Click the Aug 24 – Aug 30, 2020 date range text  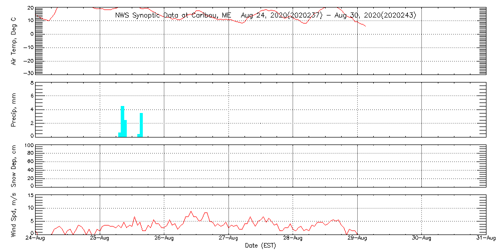pyautogui.click(x=328, y=15)
